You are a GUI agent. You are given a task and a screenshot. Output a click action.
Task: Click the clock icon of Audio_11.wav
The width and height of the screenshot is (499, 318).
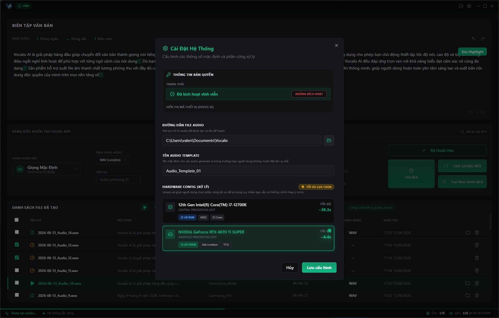32,271
